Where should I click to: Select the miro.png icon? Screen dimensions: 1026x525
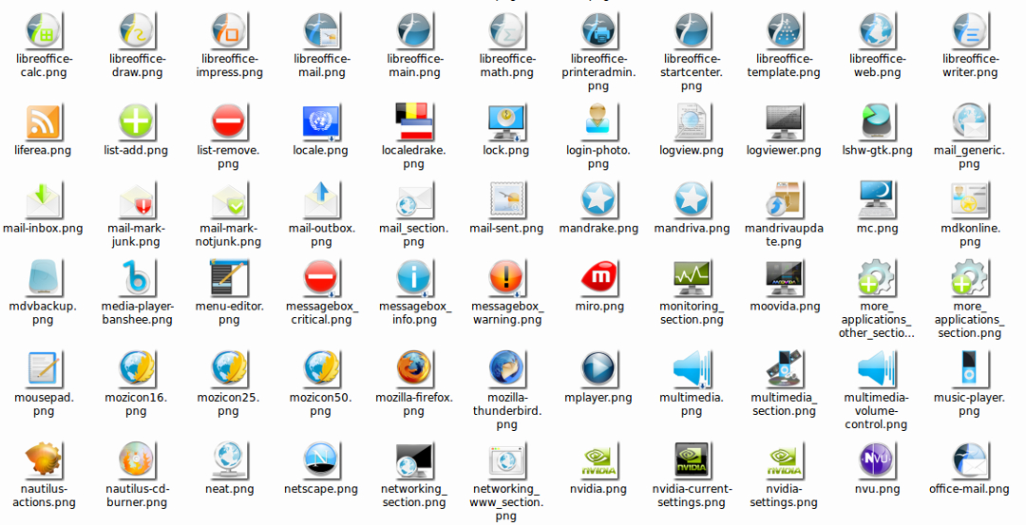coord(598,278)
